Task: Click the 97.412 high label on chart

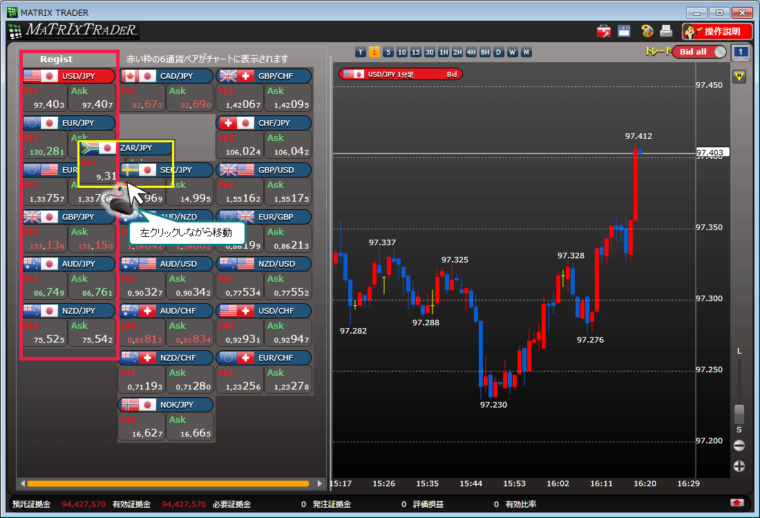Action: point(638,136)
